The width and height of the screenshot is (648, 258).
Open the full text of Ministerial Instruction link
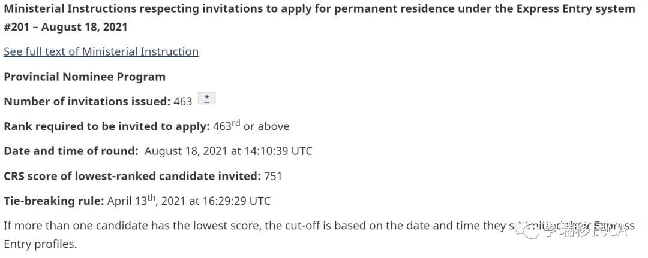101,51
